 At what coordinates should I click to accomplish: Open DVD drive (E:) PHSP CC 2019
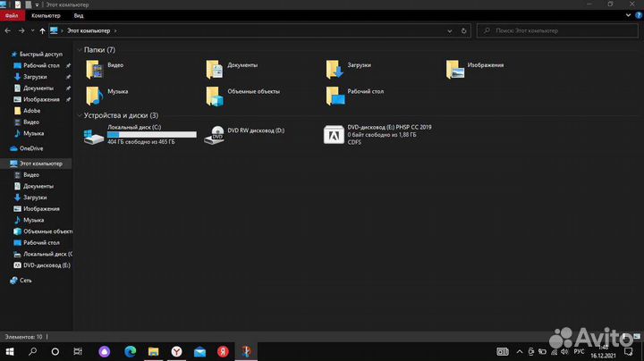pos(334,134)
